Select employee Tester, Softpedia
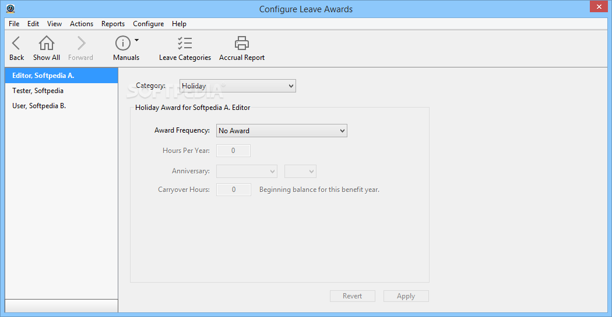Image resolution: width=612 pixels, height=317 pixels. point(61,91)
